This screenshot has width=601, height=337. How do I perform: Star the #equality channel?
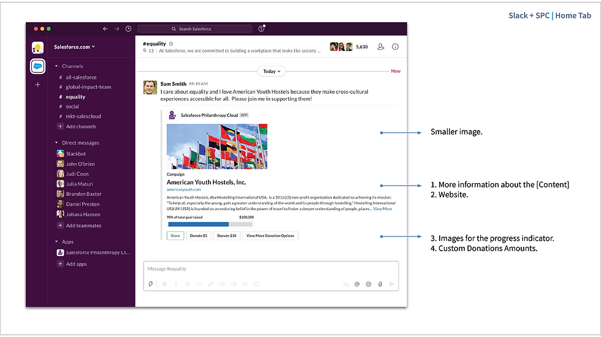click(171, 44)
